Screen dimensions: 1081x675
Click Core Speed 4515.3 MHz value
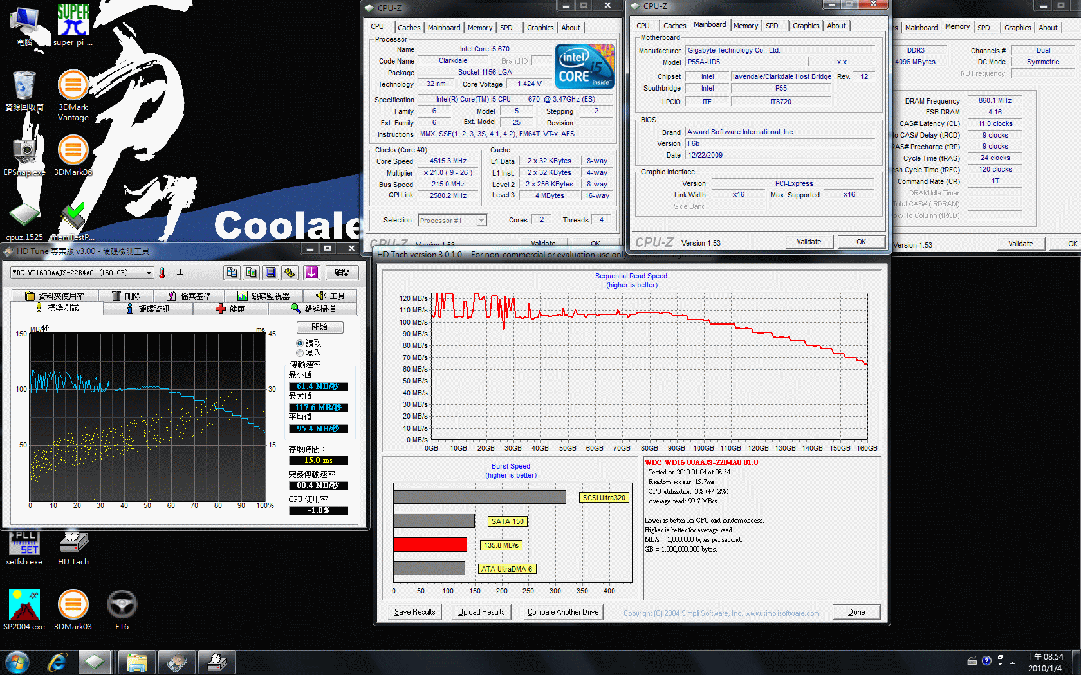pos(448,161)
